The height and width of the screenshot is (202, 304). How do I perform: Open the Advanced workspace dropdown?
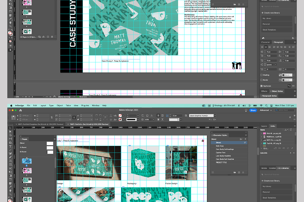coord(265,110)
